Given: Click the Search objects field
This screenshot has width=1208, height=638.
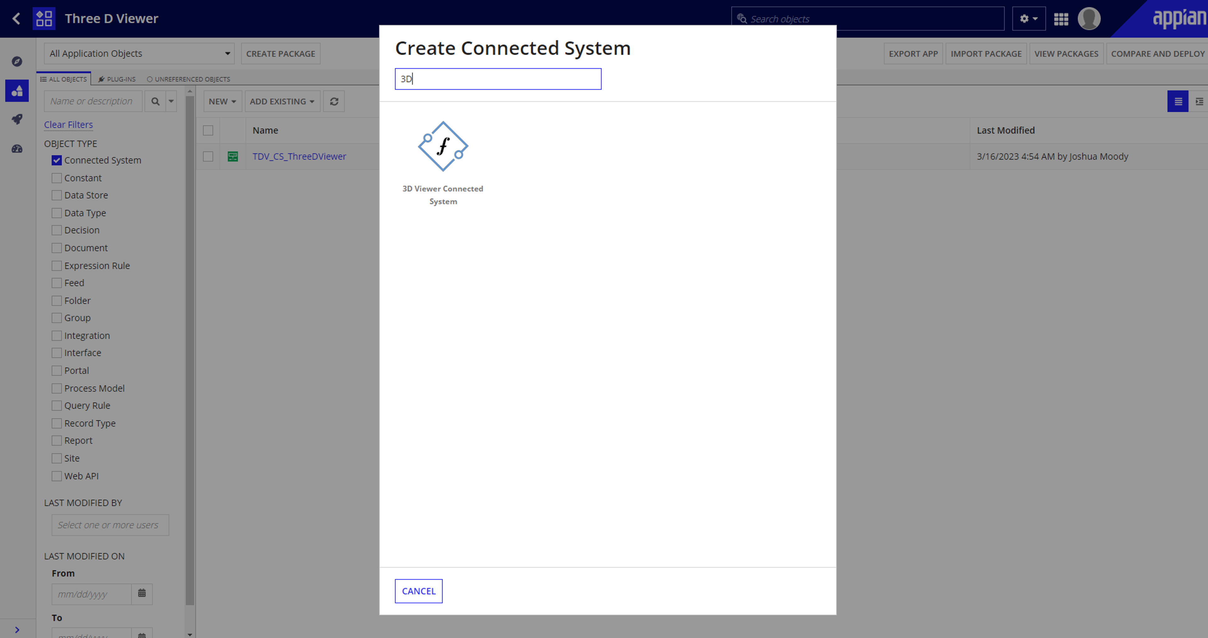Looking at the screenshot, I should coord(868,19).
